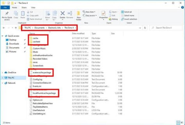Click Electronic Arts in the breadcrumb

(x=54, y=28)
